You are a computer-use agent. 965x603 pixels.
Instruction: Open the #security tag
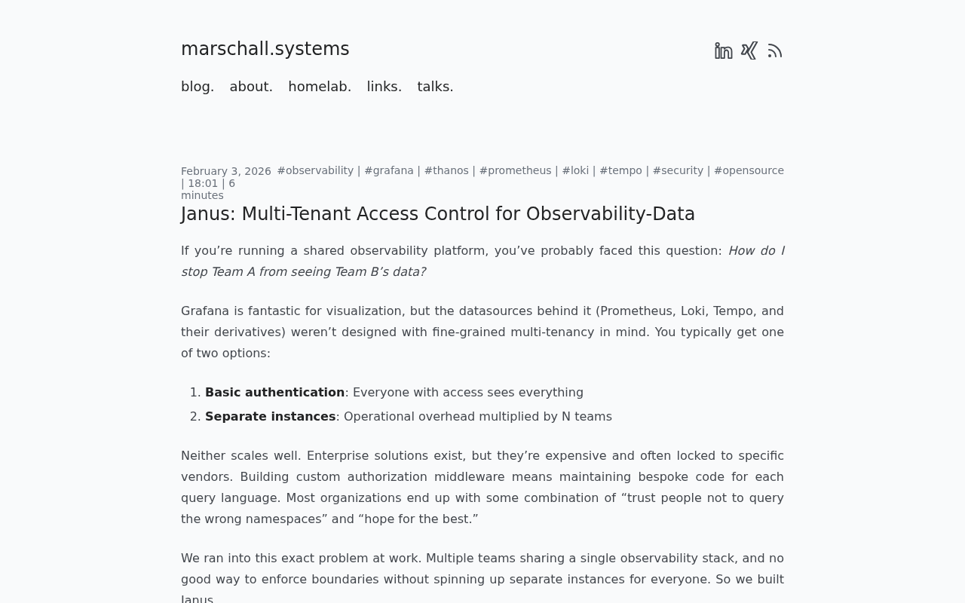pos(678,170)
